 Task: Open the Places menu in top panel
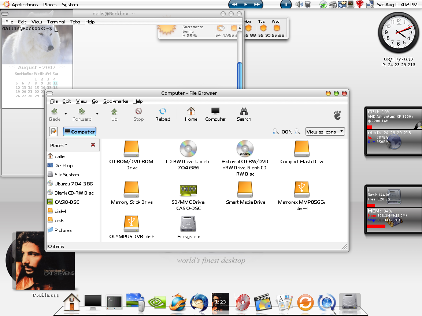50,4
